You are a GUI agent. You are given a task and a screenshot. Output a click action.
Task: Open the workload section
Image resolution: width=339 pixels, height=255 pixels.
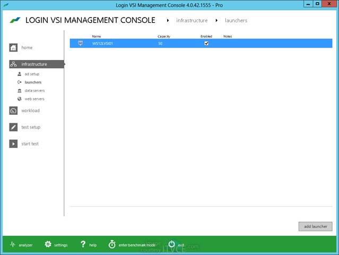30,110
